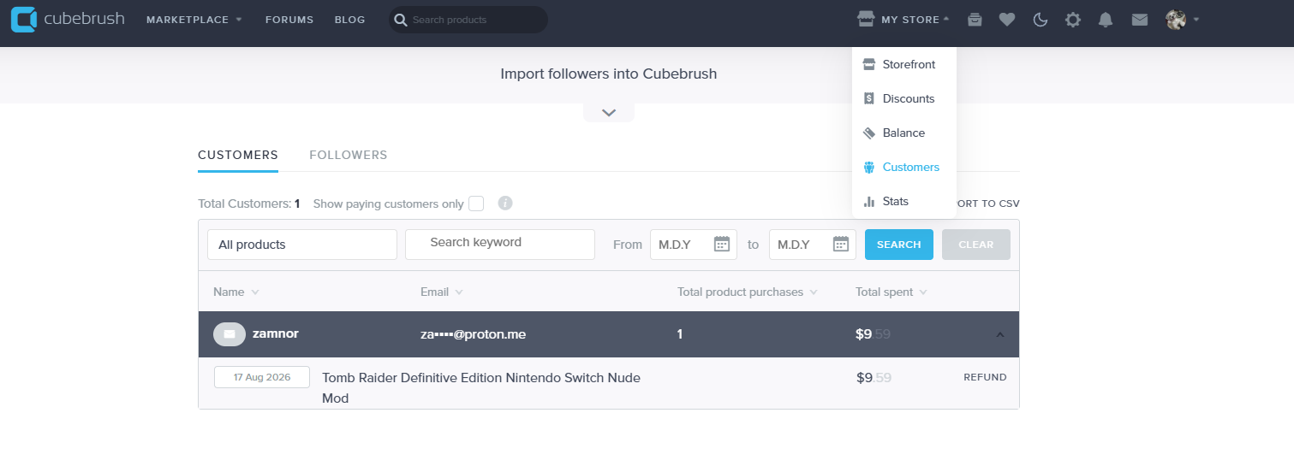Click zamnor's avatar badge
The image size is (1294, 472).
pos(230,334)
